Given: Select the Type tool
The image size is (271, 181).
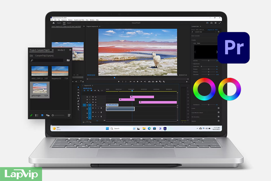Looking at the screenshot, I should click(x=78, y=109).
